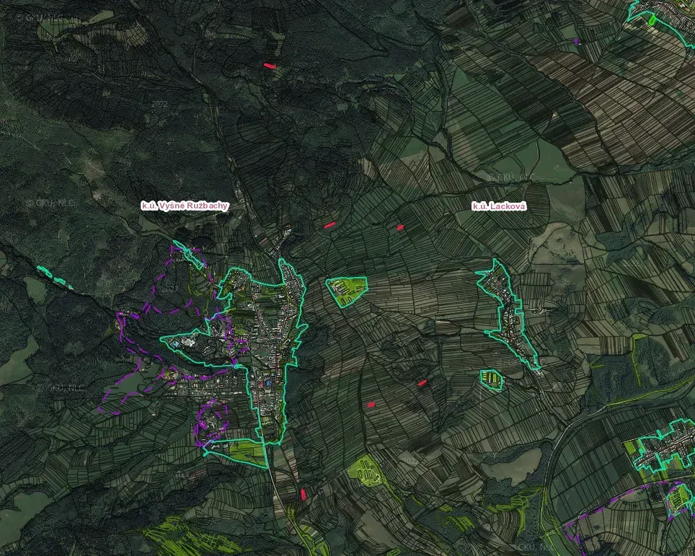Select the green-filled triangular zone east of town

347,291
